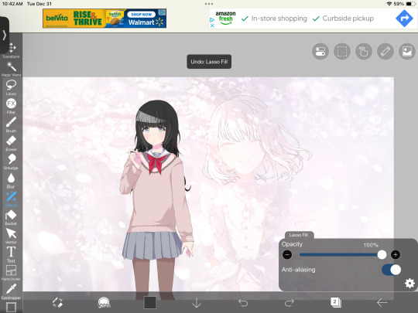
Task: Open the view settings switch icon
Action: tap(320, 51)
